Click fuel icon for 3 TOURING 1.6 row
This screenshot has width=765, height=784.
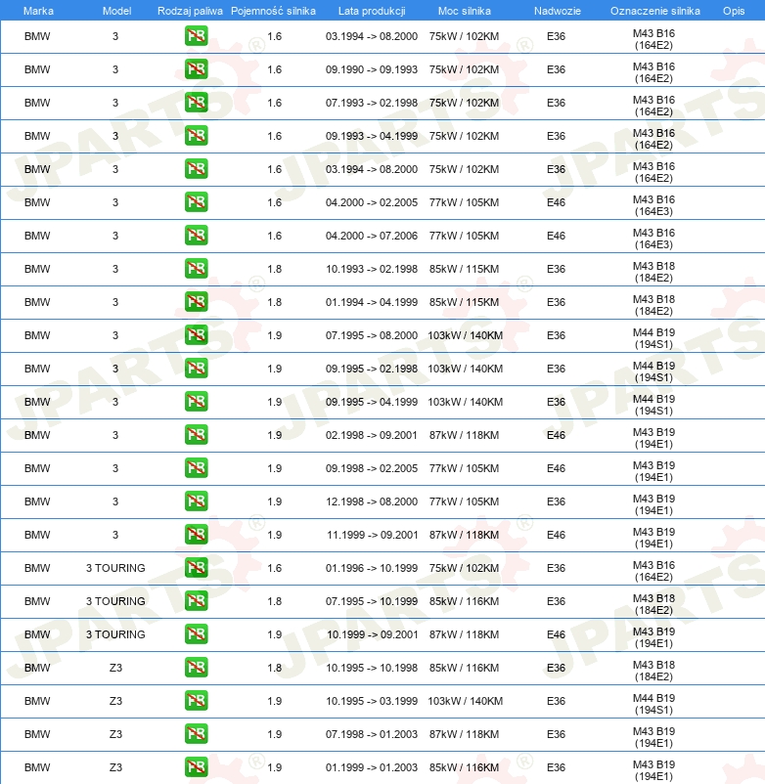pyautogui.click(x=196, y=568)
